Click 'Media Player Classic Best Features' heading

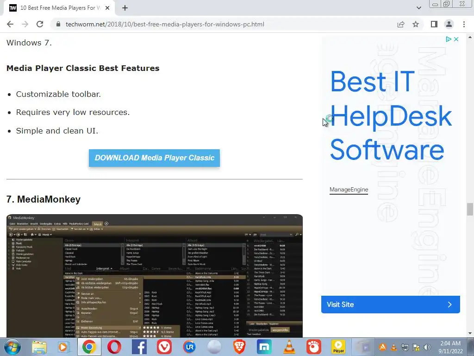pos(83,68)
